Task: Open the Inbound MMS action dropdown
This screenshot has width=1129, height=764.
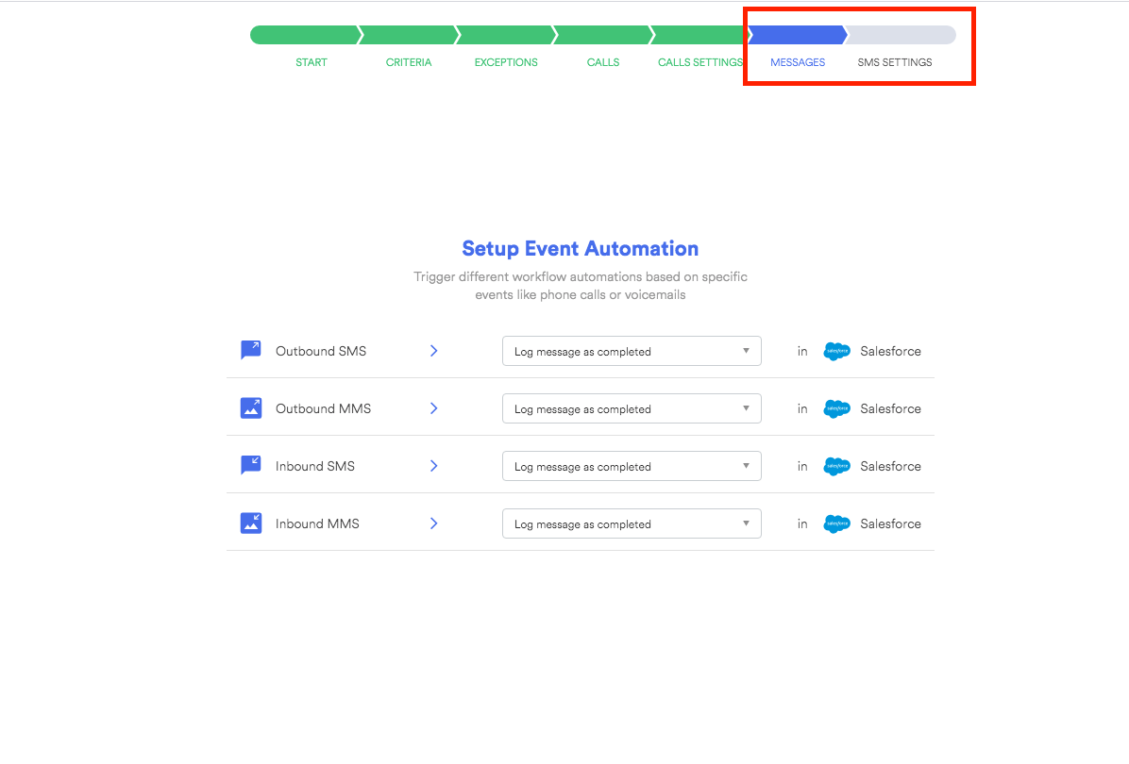Action: (x=632, y=523)
